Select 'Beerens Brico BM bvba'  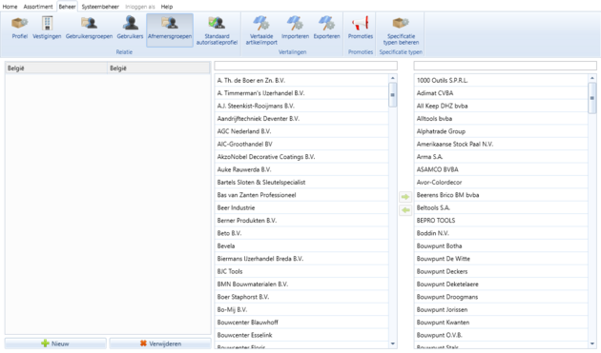pos(502,195)
